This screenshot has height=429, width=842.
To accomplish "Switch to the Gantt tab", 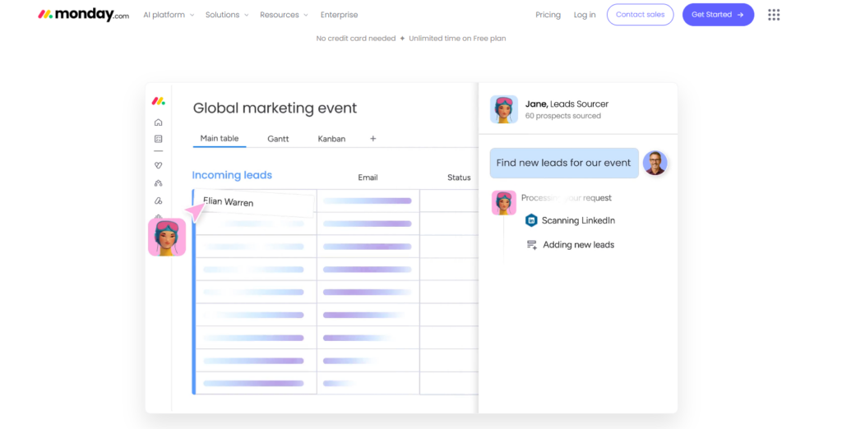I will tap(278, 139).
